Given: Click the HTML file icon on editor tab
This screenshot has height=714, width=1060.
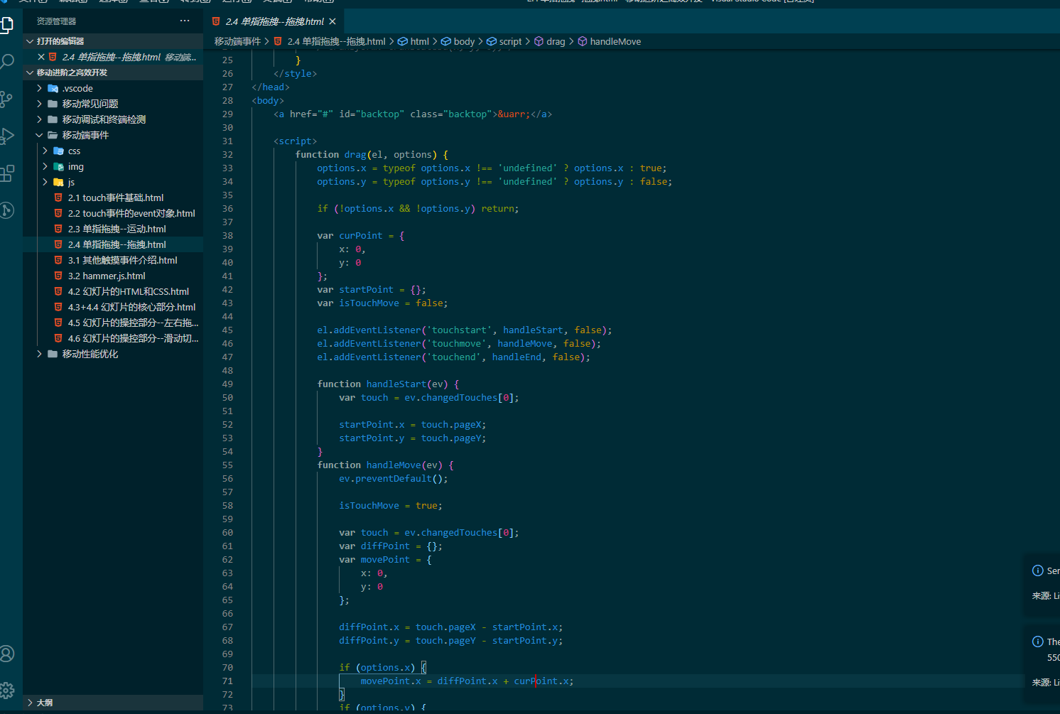Looking at the screenshot, I should (x=216, y=21).
